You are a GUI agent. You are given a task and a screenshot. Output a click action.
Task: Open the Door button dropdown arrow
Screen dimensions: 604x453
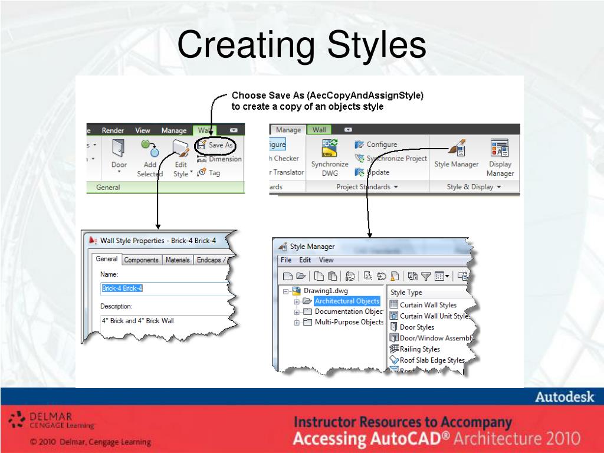(x=119, y=172)
